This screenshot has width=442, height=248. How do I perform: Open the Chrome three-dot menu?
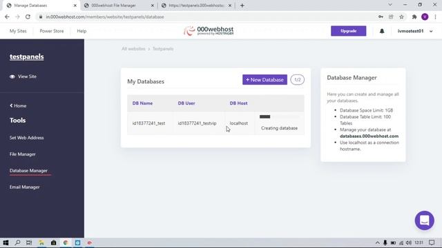click(436, 17)
